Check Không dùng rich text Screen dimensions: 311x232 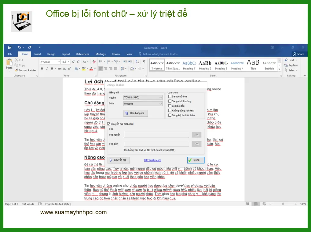pos(170,110)
